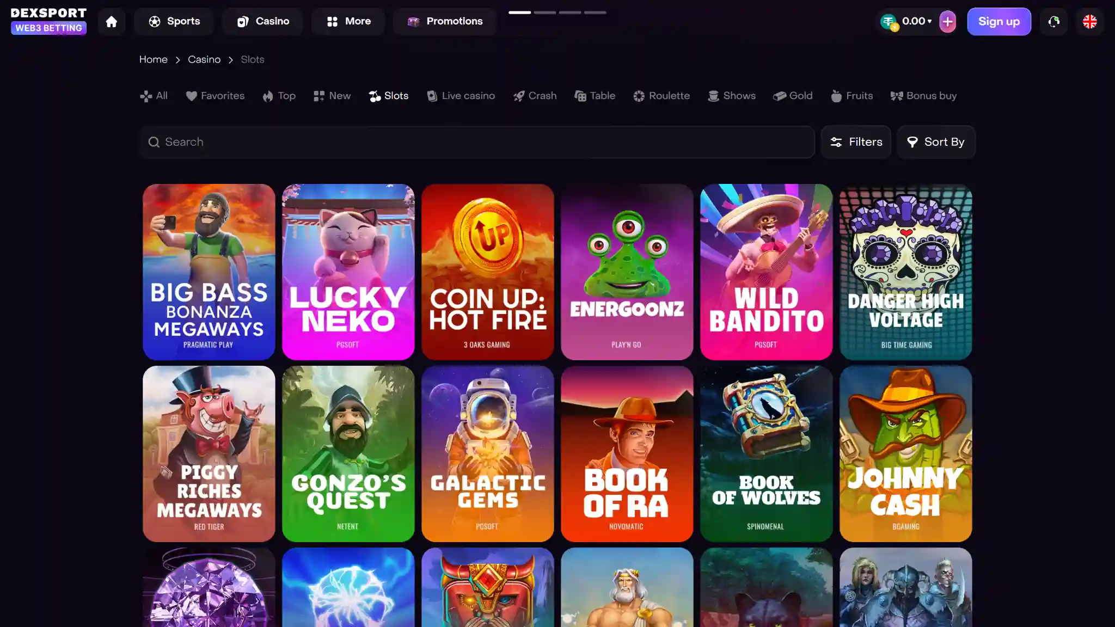Image resolution: width=1115 pixels, height=627 pixels.
Task: Open Book of Ra game
Action: click(x=627, y=454)
